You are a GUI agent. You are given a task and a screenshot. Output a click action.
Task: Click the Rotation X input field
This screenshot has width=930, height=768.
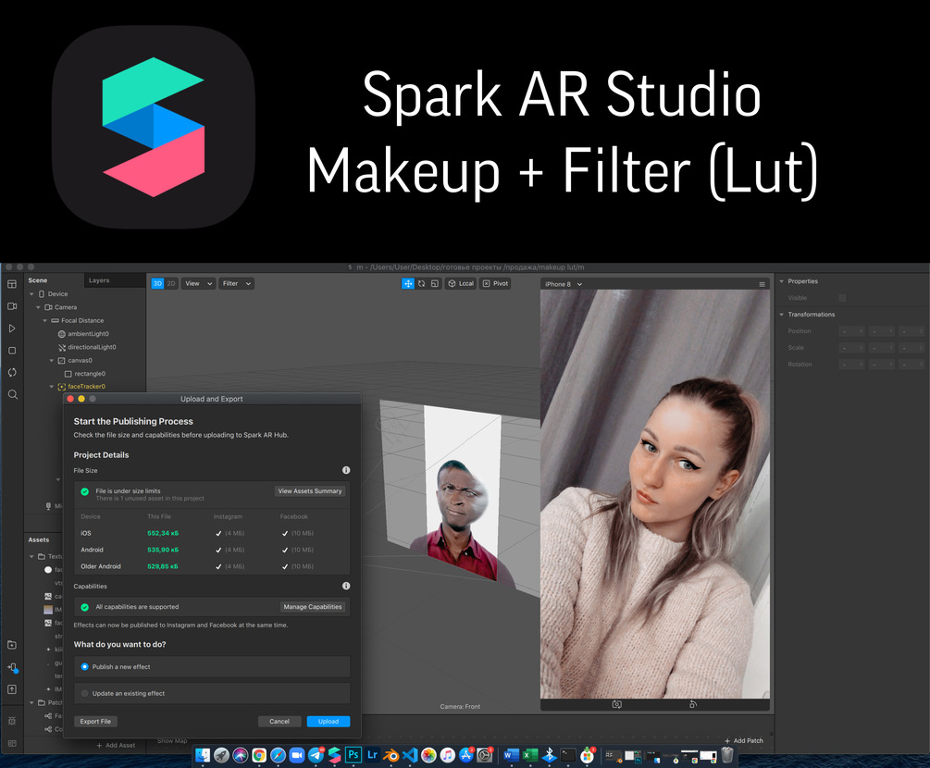[851, 365]
